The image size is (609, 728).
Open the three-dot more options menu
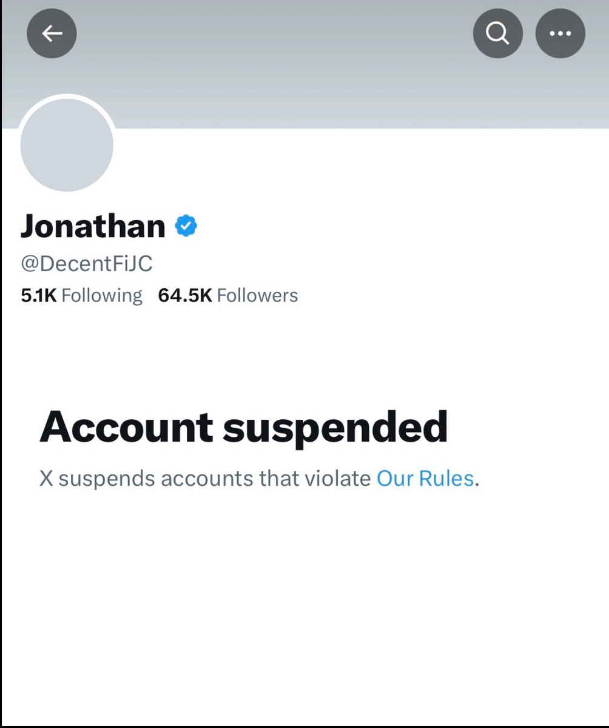click(560, 35)
